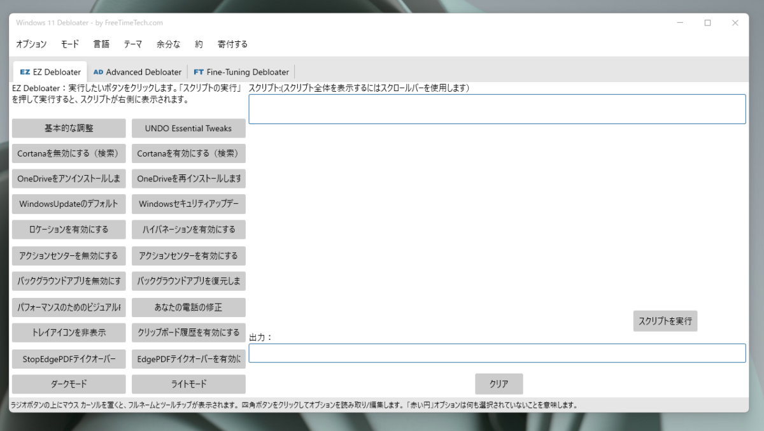Open the モード menu
This screenshot has height=431, width=764.
tap(70, 44)
